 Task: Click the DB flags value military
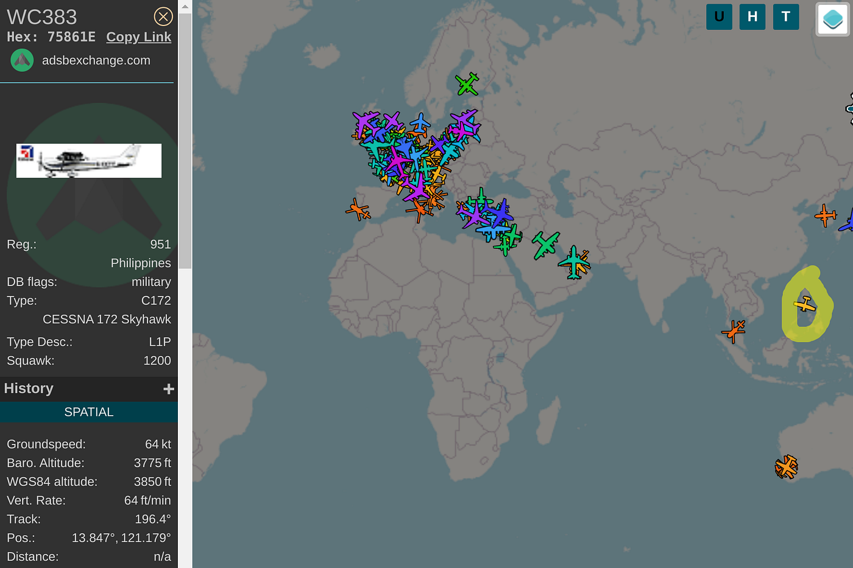tap(151, 282)
